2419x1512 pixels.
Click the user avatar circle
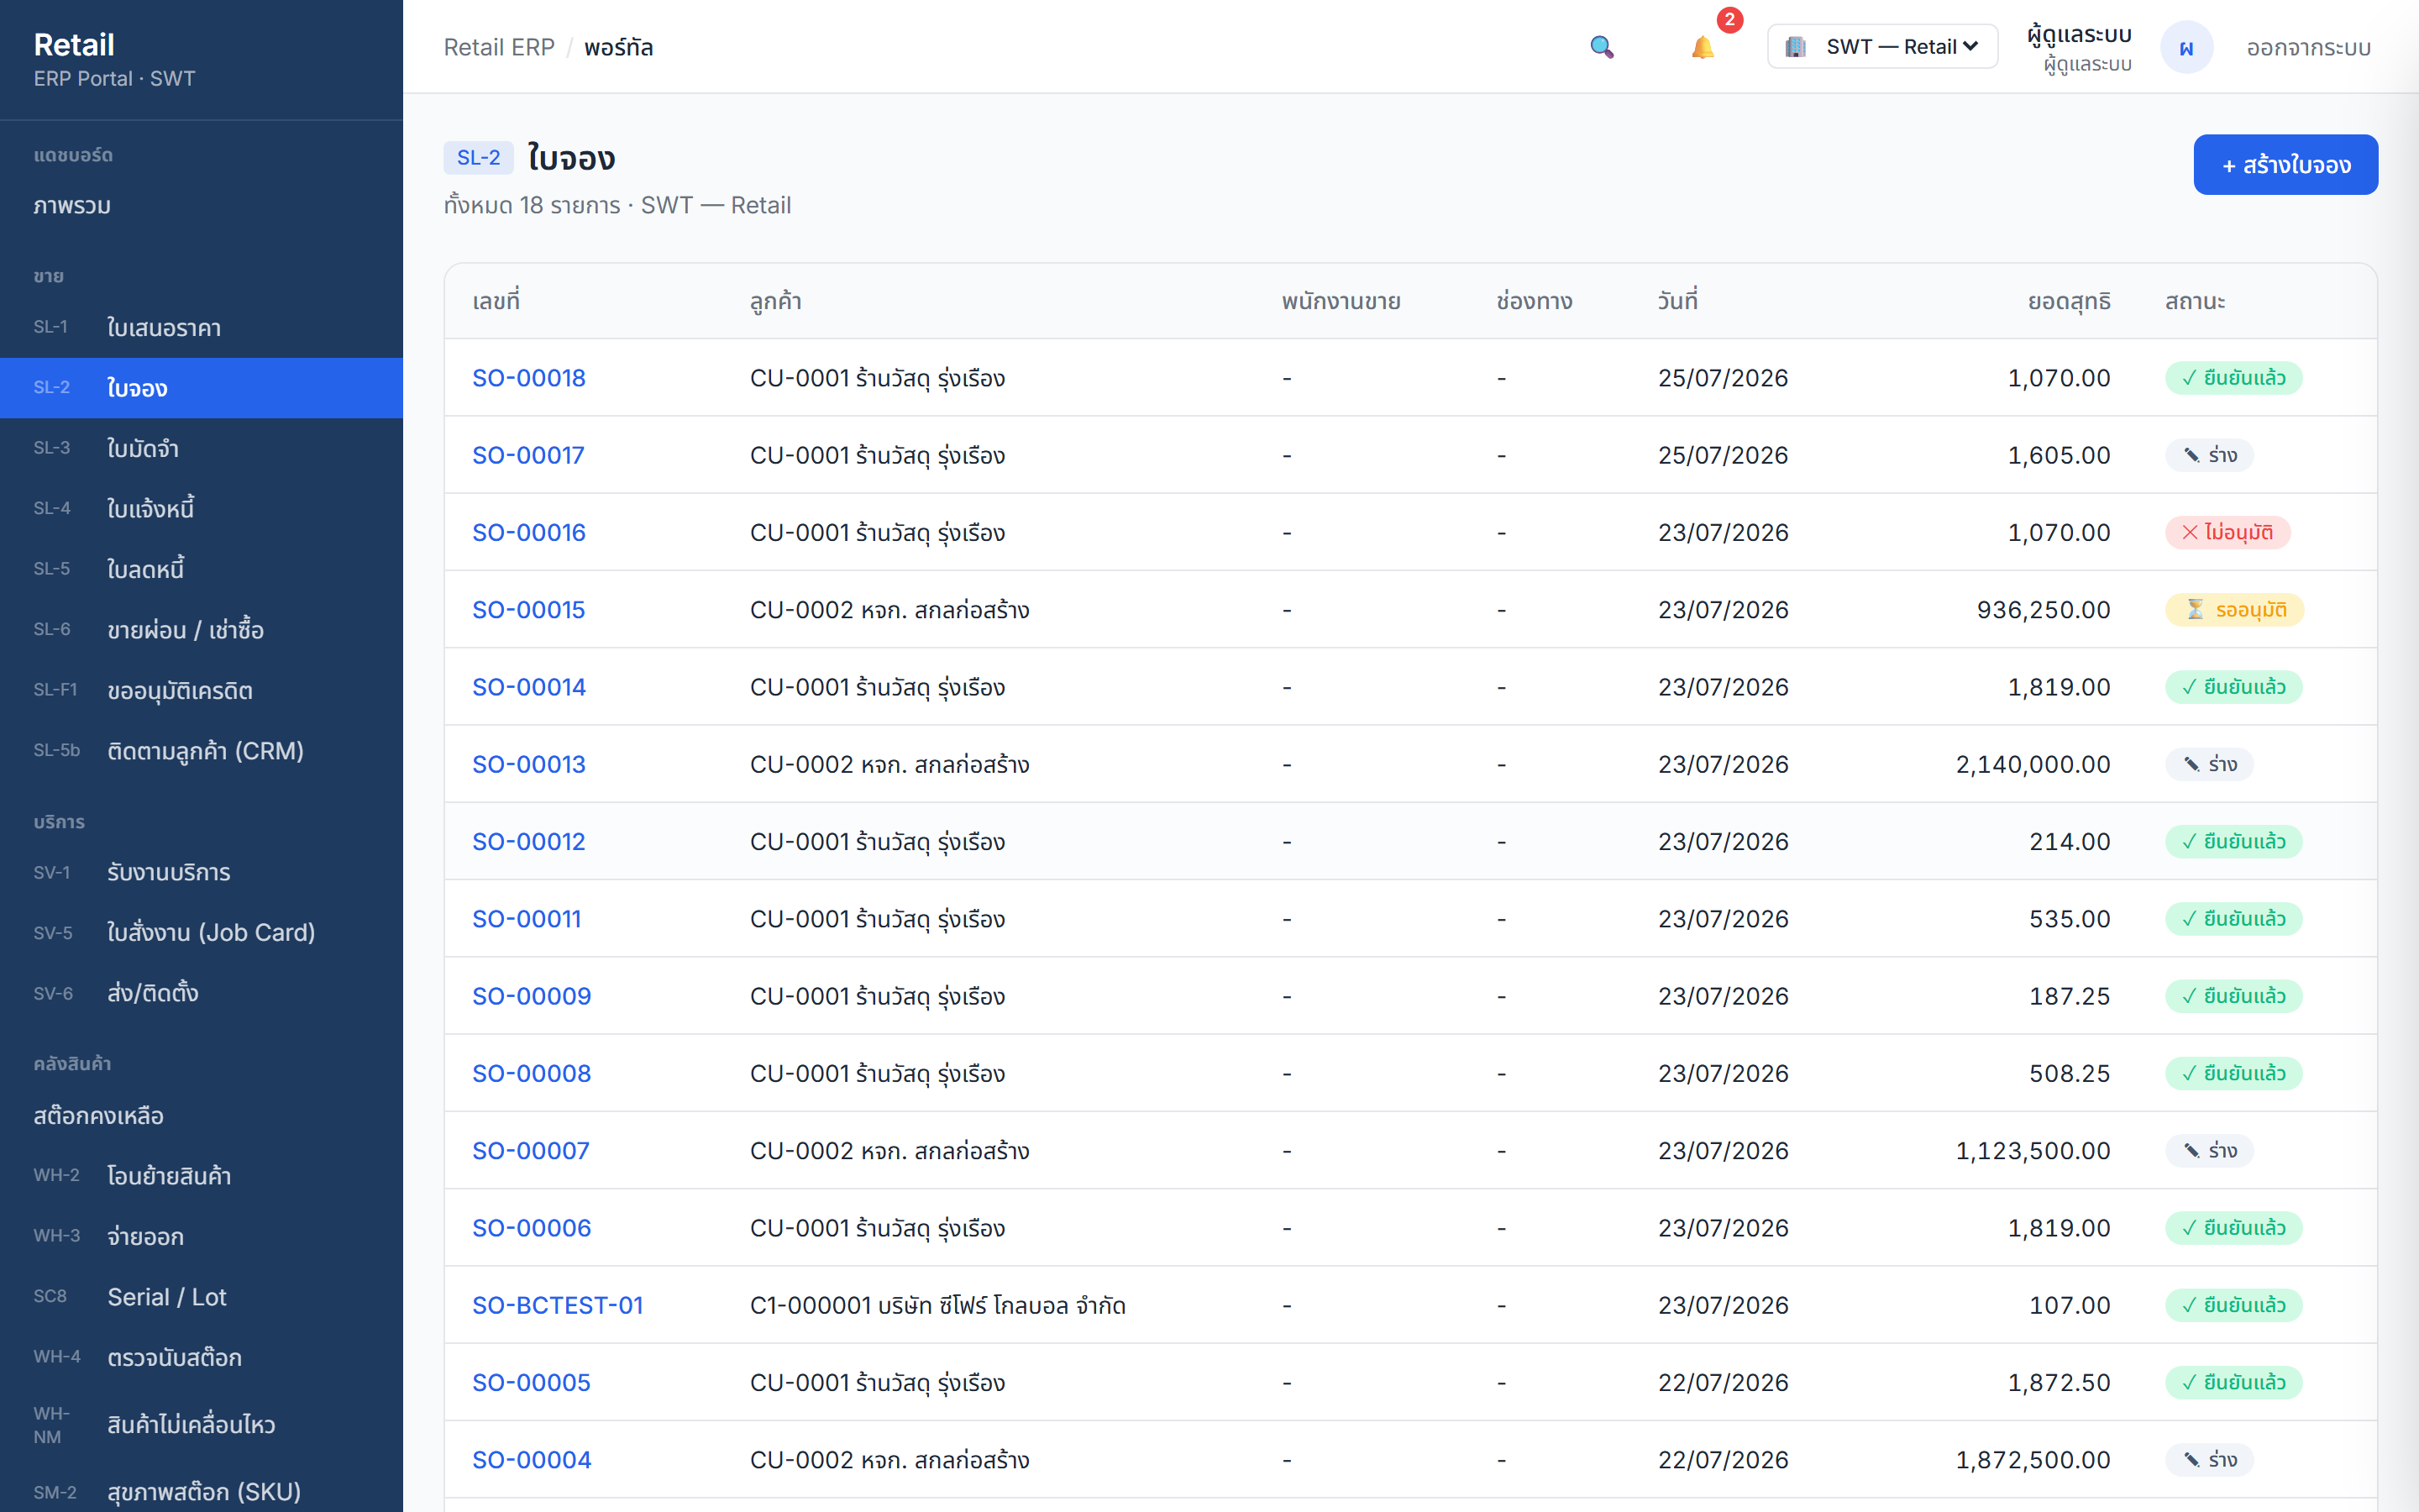tap(2186, 47)
